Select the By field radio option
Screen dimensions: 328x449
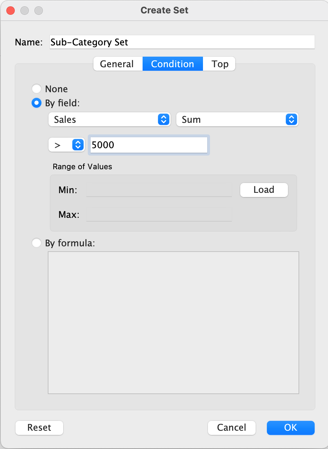pyautogui.click(x=37, y=103)
